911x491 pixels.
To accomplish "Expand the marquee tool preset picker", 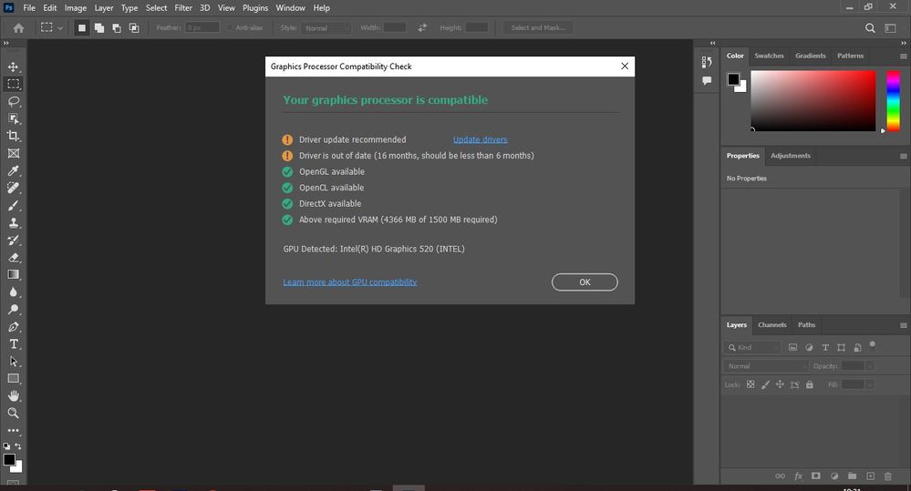I will click(x=51, y=27).
